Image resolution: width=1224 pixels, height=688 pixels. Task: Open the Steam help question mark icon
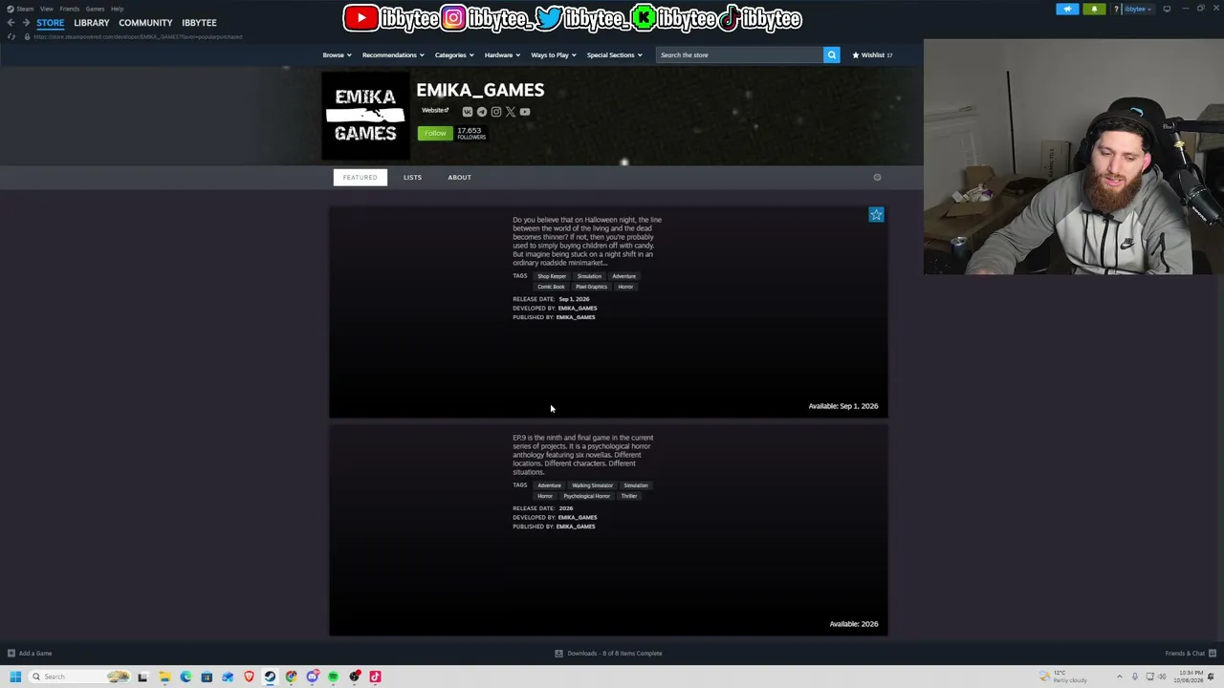pyautogui.click(x=1116, y=10)
